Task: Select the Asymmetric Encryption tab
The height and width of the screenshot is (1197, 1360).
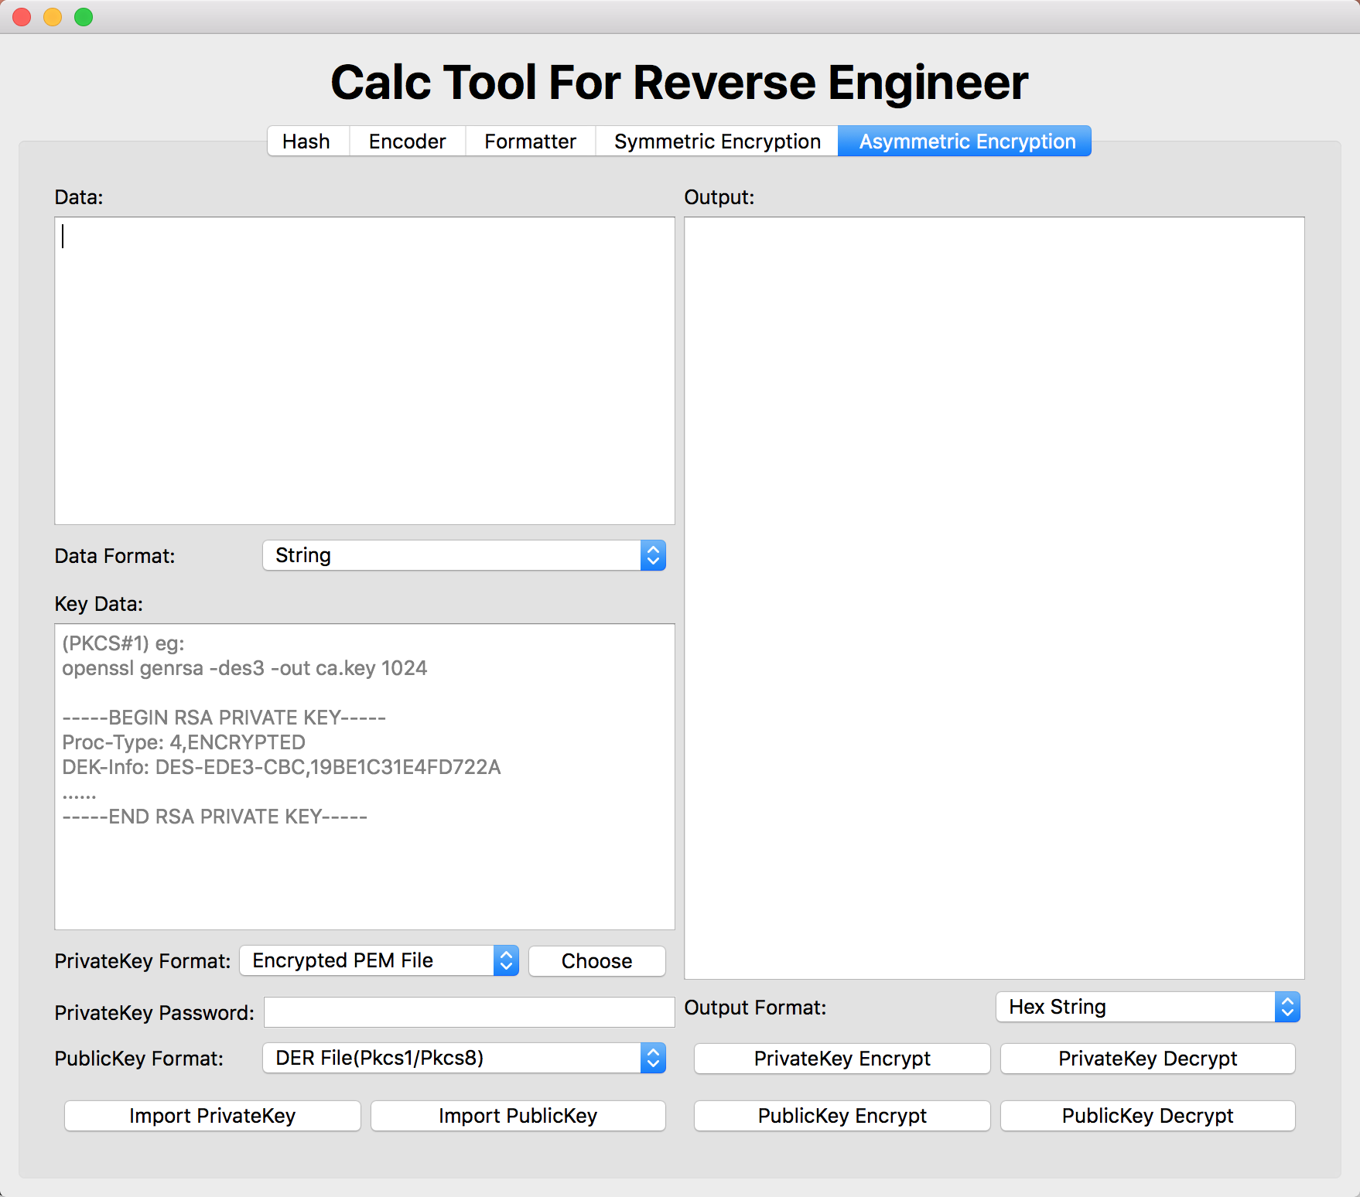Action: coord(966,142)
